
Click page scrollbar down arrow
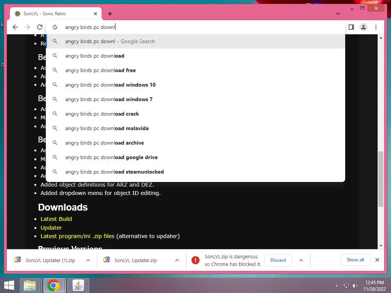click(x=381, y=246)
